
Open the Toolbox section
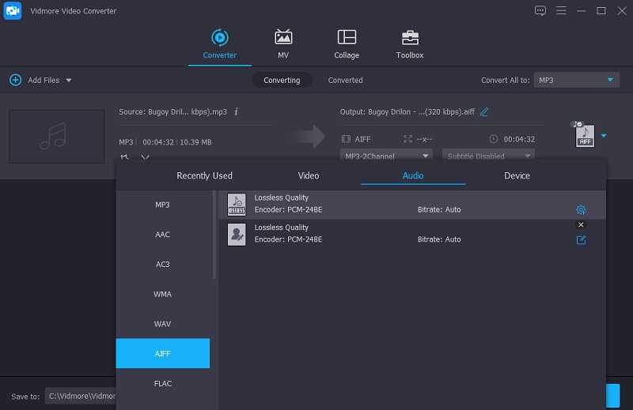point(409,44)
